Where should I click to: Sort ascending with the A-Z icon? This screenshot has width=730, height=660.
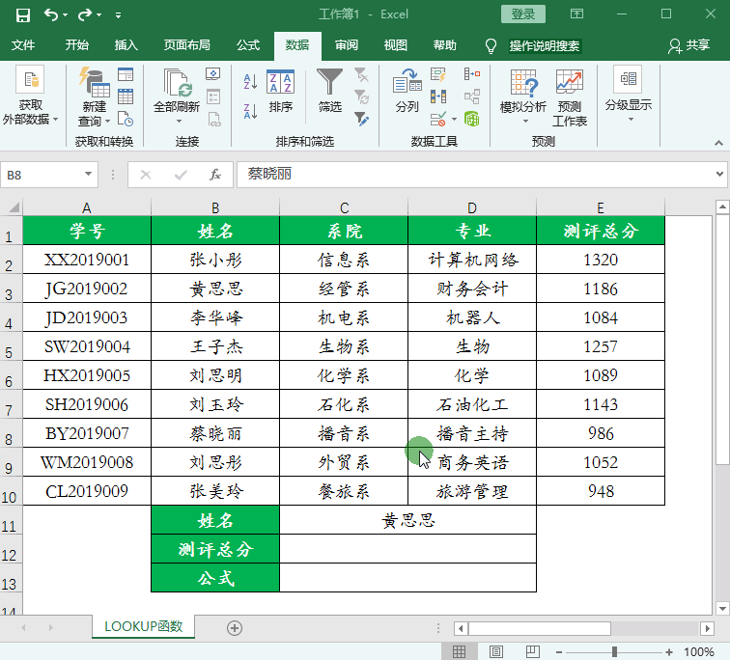250,84
